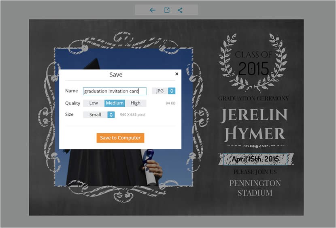Screen dimensions: 336x228
Task: Select the PENNINGTON STADIUM text
Action: coord(255,188)
